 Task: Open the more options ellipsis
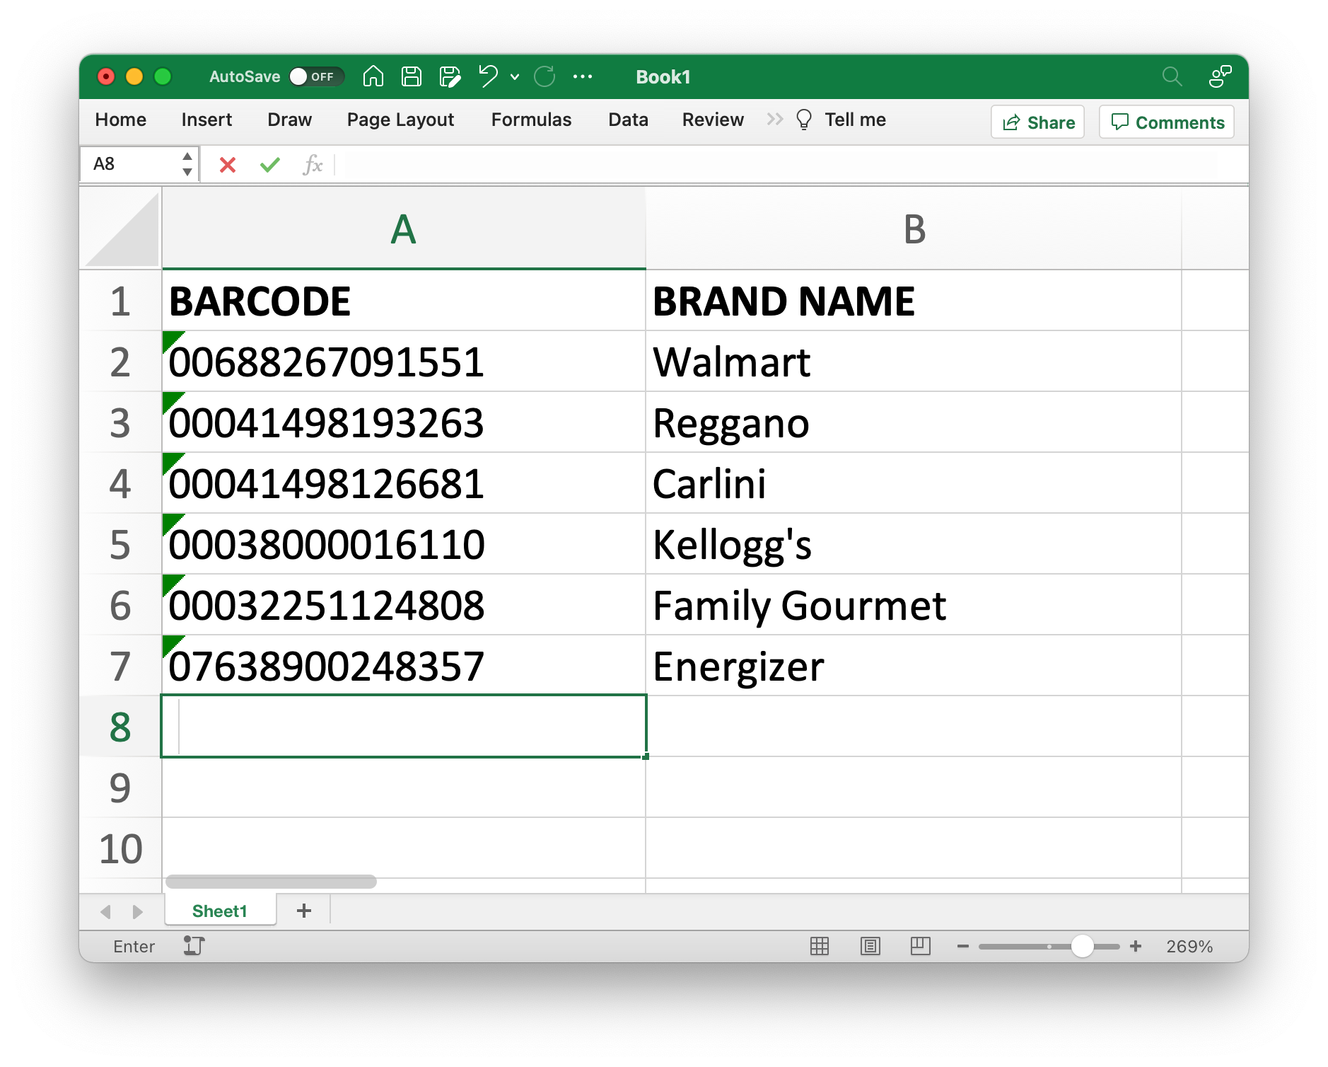pyautogui.click(x=583, y=76)
